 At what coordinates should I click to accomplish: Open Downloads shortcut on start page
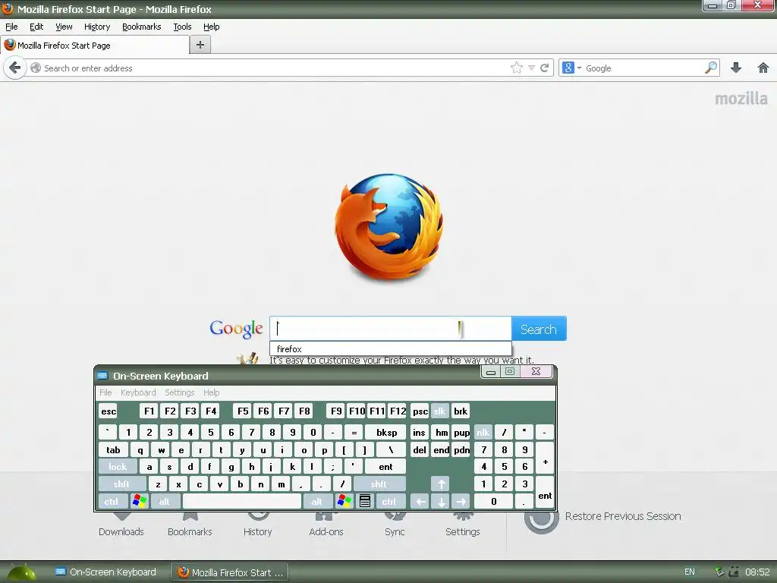pyautogui.click(x=121, y=525)
